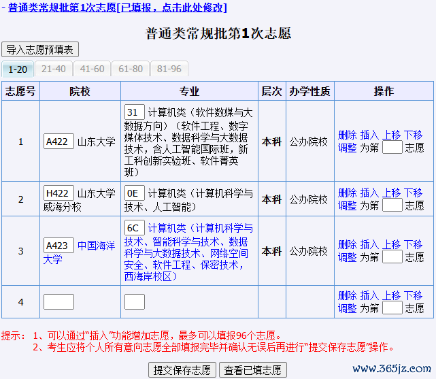Click 下移 for wish number 3

click(413, 244)
